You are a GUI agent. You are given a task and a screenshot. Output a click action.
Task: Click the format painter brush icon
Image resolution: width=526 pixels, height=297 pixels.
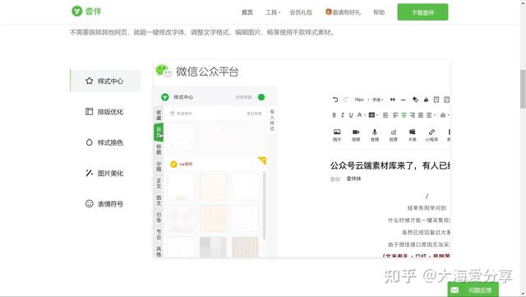pos(426,100)
